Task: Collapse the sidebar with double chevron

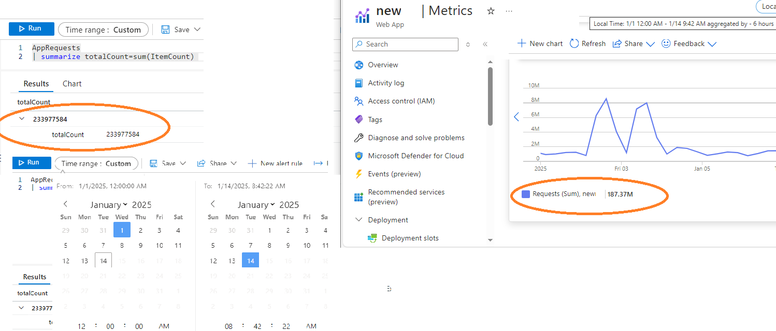Action: click(x=485, y=44)
